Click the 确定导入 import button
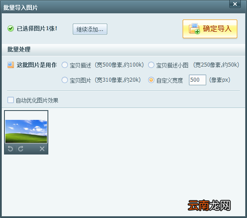This screenshot has height=218, width=247. (210, 29)
